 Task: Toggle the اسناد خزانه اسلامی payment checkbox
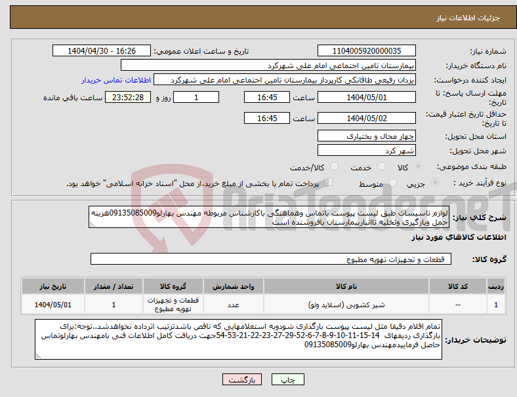pyautogui.click(x=329, y=182)
